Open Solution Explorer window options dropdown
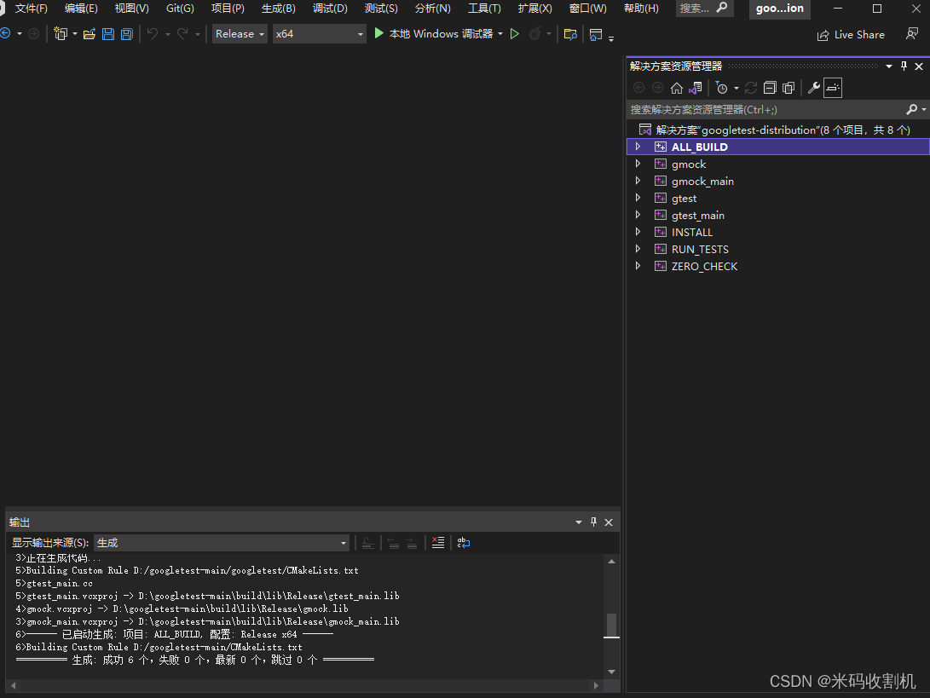The width and height of the screenshot is (930, 698). click(x=889, y=66)
